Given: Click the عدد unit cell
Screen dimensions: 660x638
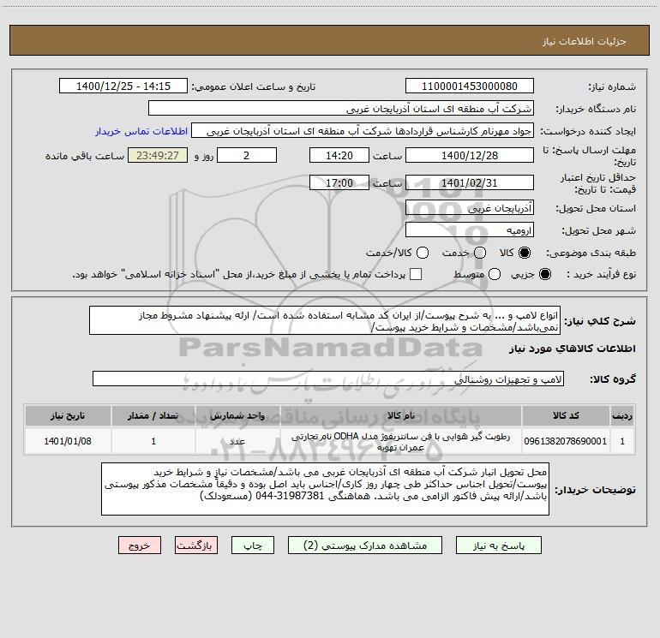Looking at the screenshot, I should click(x=237, y=441).
